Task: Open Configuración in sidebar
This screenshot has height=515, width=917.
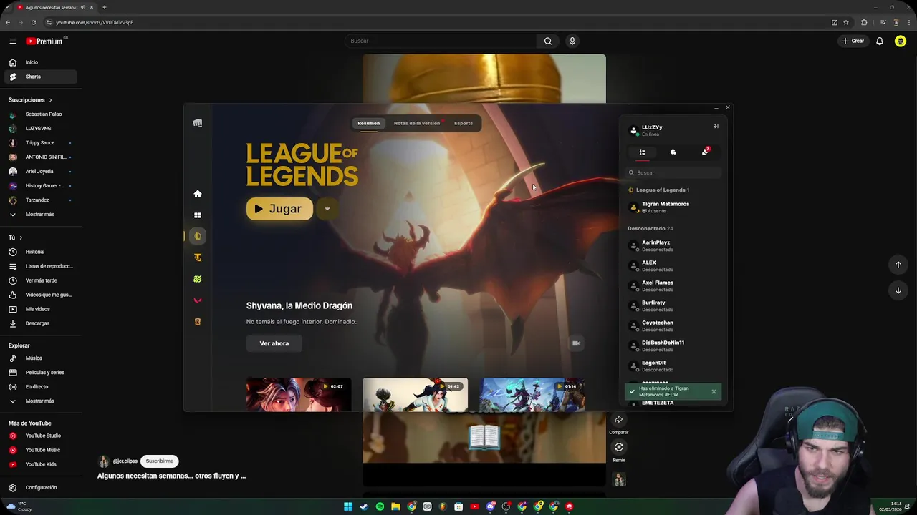Action: [40, 488]
